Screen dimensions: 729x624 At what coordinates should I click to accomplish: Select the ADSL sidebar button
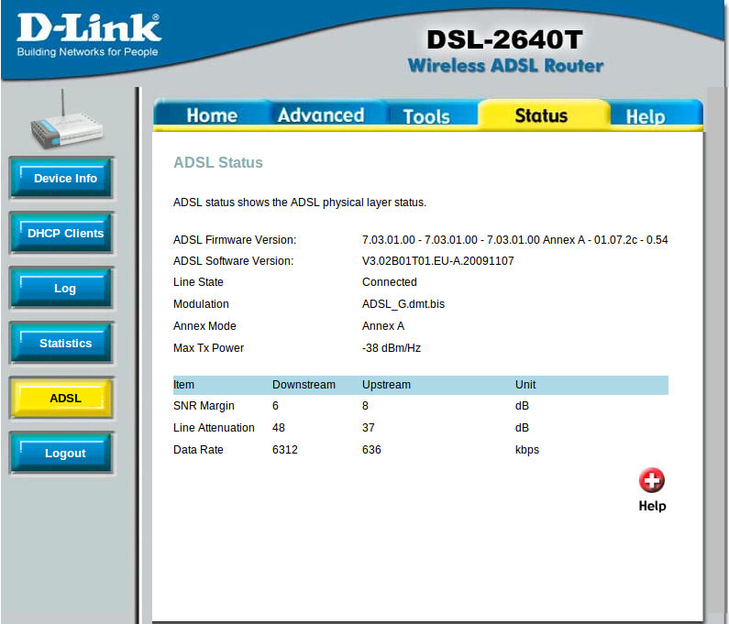tap(61, 399)
